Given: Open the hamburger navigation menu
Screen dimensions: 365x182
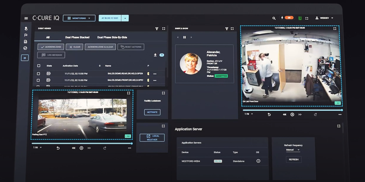Looking at the screenshot, I should pyautogui.click(x=26, y=18).
